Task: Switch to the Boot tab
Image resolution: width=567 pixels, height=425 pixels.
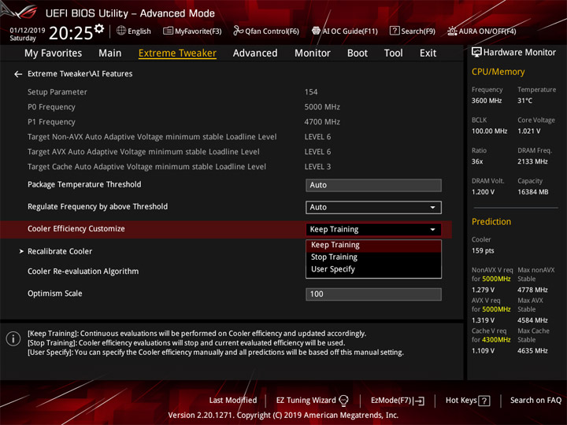Action: [358, 54]
